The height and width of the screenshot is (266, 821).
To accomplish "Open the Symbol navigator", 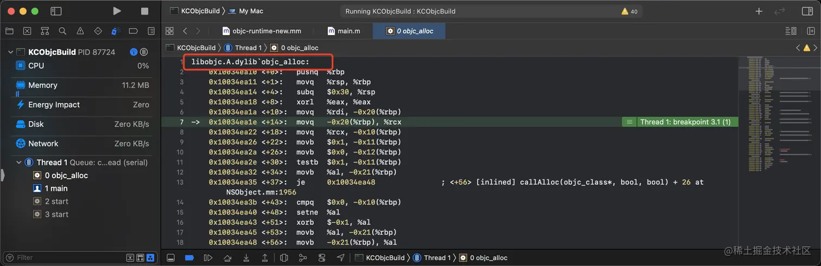I will (45, 31).
